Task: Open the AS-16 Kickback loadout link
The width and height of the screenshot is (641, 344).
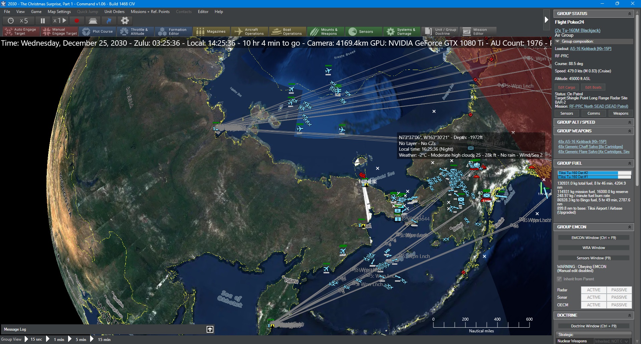Action: (x=591, y=49)
